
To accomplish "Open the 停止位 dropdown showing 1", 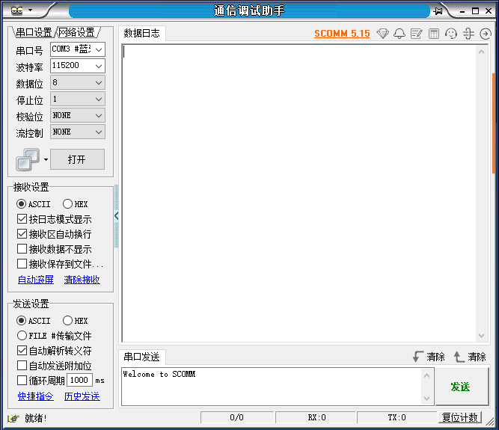I will point(78,99).
